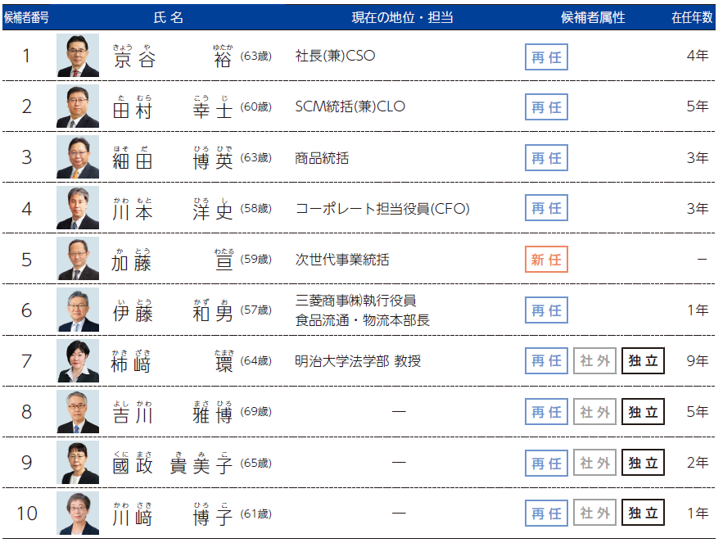Click the portrait of 國政 貴美子
The image size is (723, 543).
point(78,463)
